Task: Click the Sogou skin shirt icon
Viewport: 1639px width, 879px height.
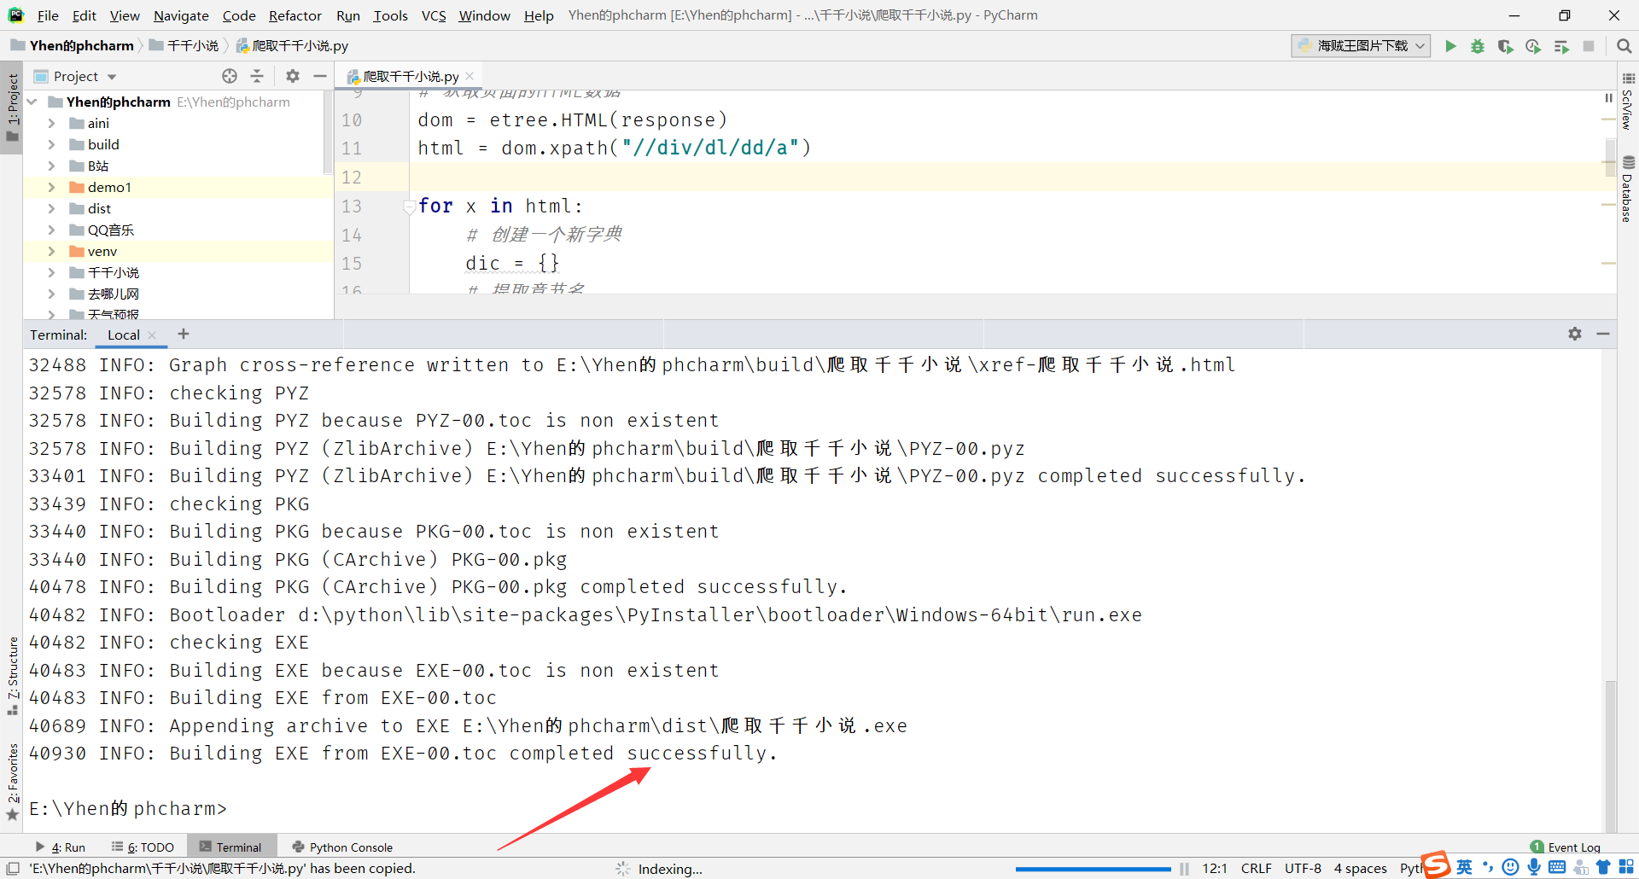Action: point(1603,867)
